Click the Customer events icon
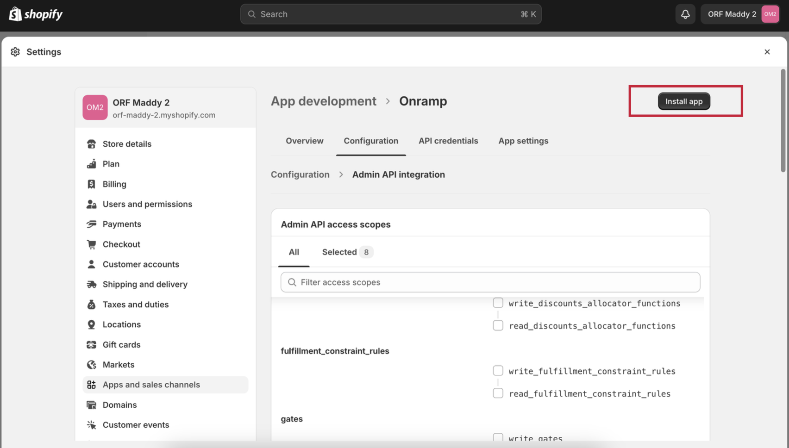This screenshot has width=789, height=448. click(x=91, y=425)
